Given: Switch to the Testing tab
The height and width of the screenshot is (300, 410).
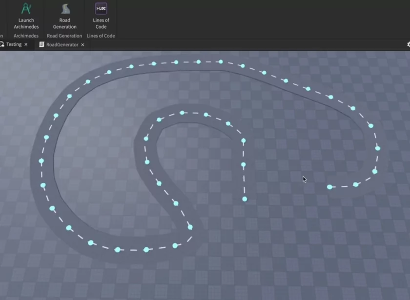Looking at the screenshot, I should pos(14,44).
